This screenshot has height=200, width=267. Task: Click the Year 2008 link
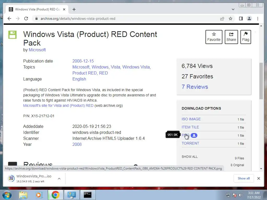coord(77,144)
